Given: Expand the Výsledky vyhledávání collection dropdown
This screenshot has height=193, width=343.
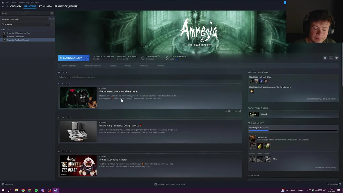Looking at the screenshot, I should point(46,19).
